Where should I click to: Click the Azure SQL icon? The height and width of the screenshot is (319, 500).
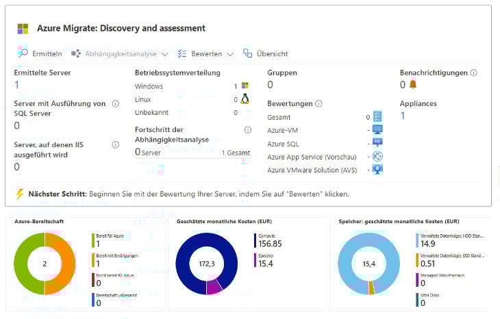click(x=377, y=143)
